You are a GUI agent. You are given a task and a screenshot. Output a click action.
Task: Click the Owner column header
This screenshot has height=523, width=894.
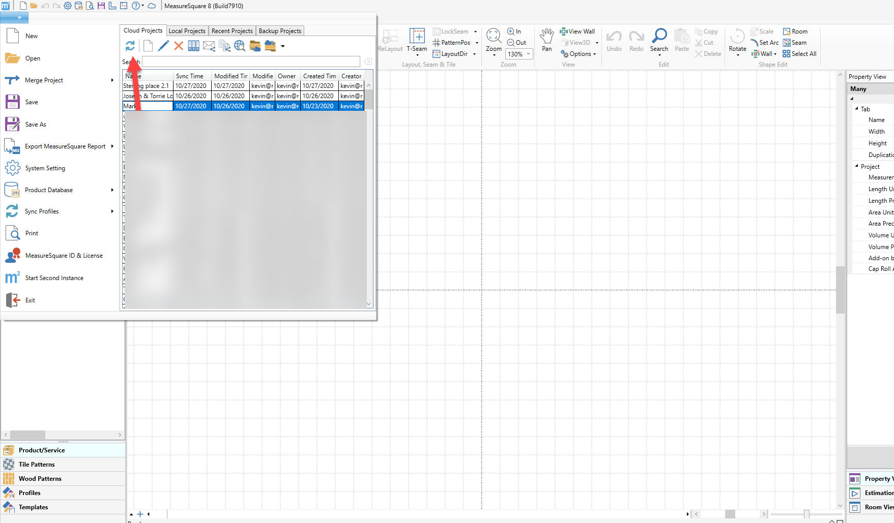[287, 76]
